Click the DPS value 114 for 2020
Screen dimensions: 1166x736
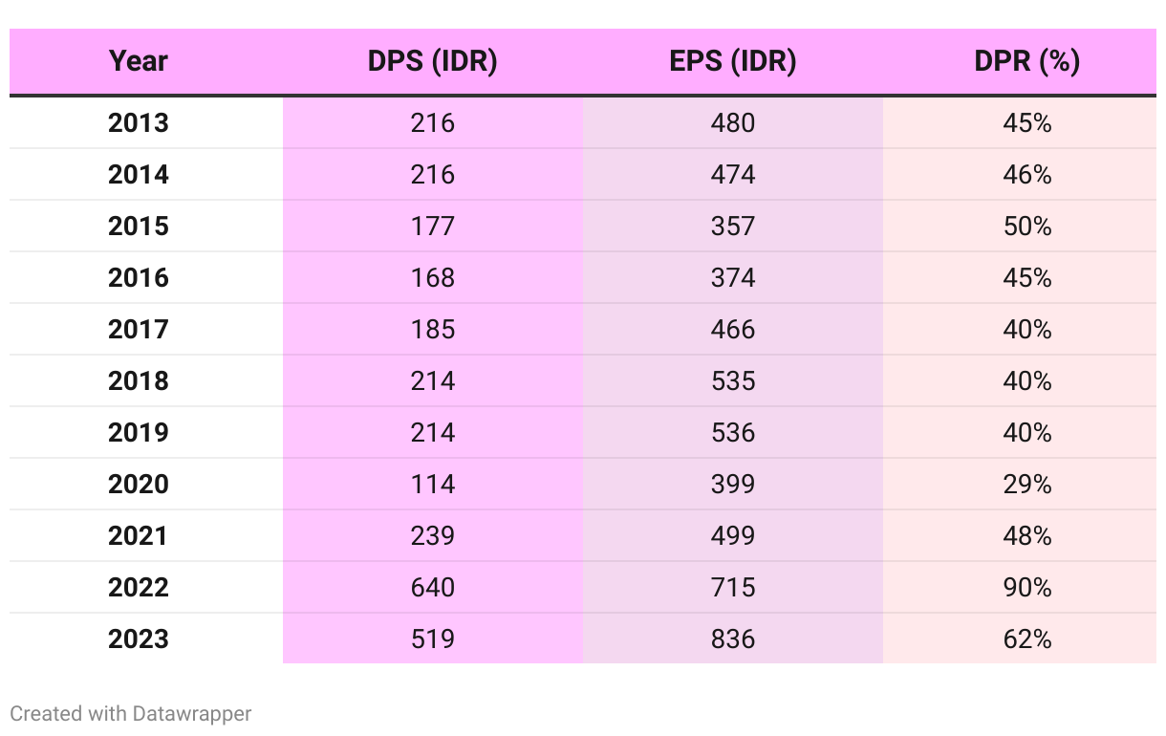(432, 485)
